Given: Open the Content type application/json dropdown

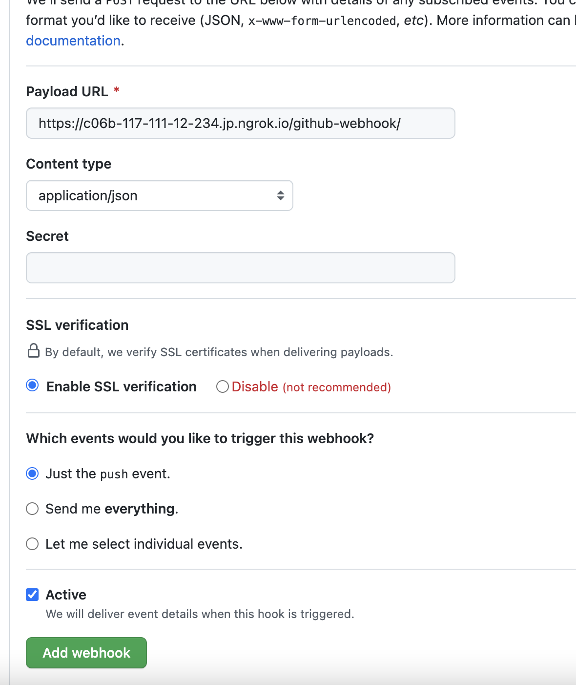Looking at the screenshot, I should click(160, 195).
